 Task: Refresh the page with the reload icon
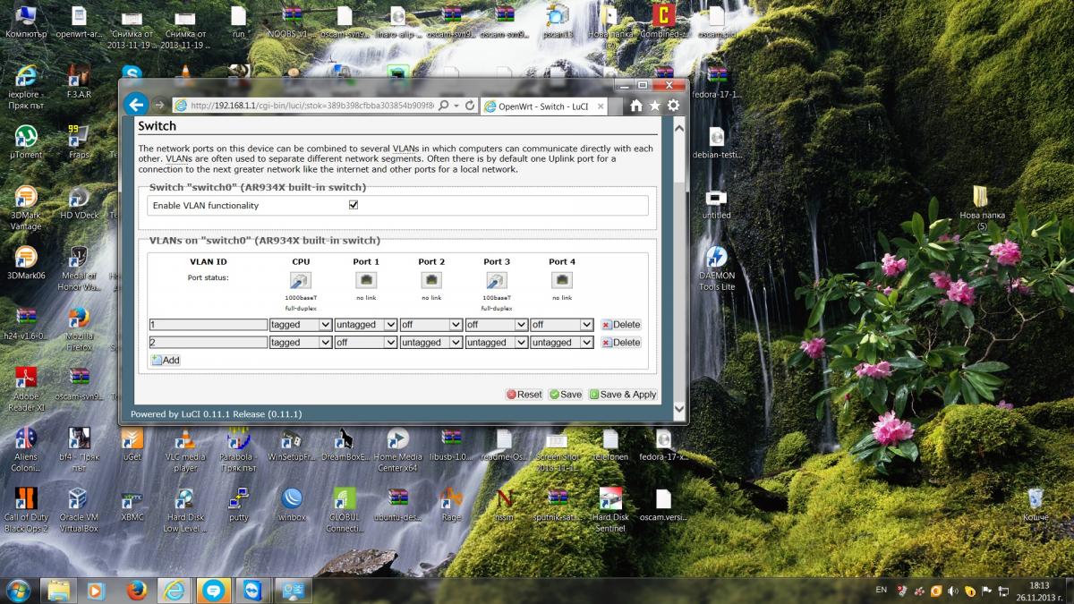(x=470, y=106)
